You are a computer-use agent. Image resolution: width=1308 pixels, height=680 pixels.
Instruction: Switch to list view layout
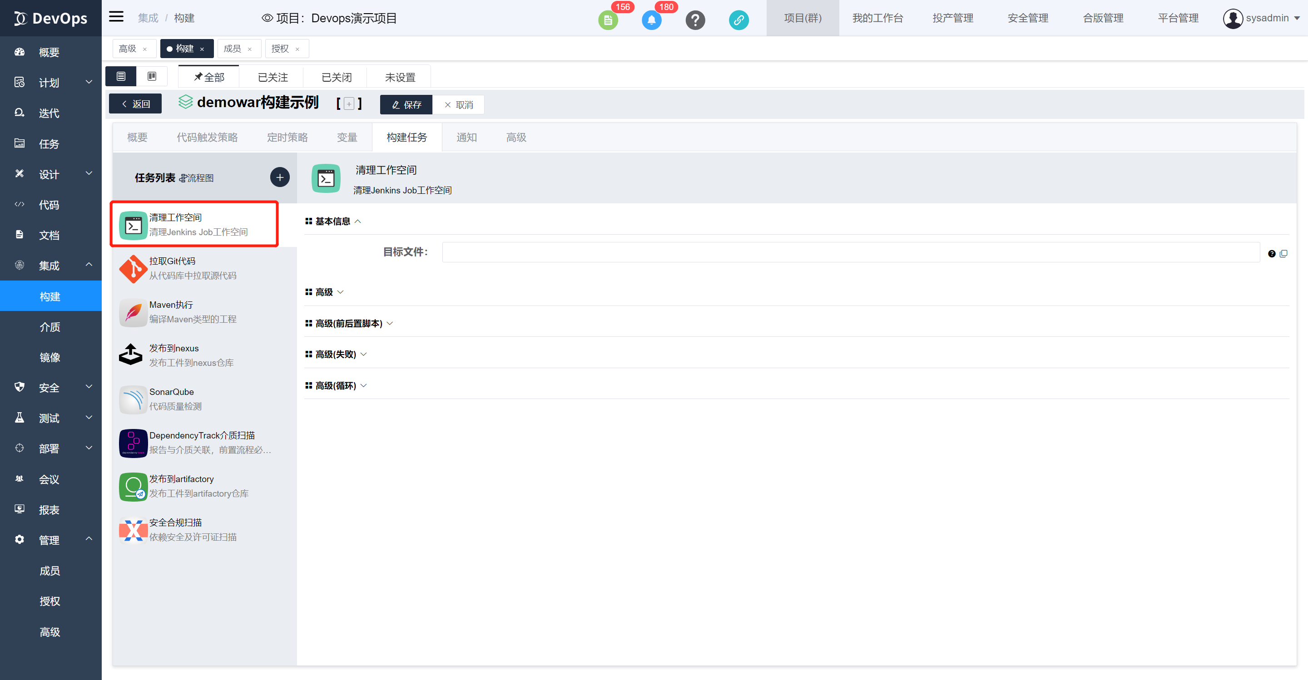tap(121, 76)
